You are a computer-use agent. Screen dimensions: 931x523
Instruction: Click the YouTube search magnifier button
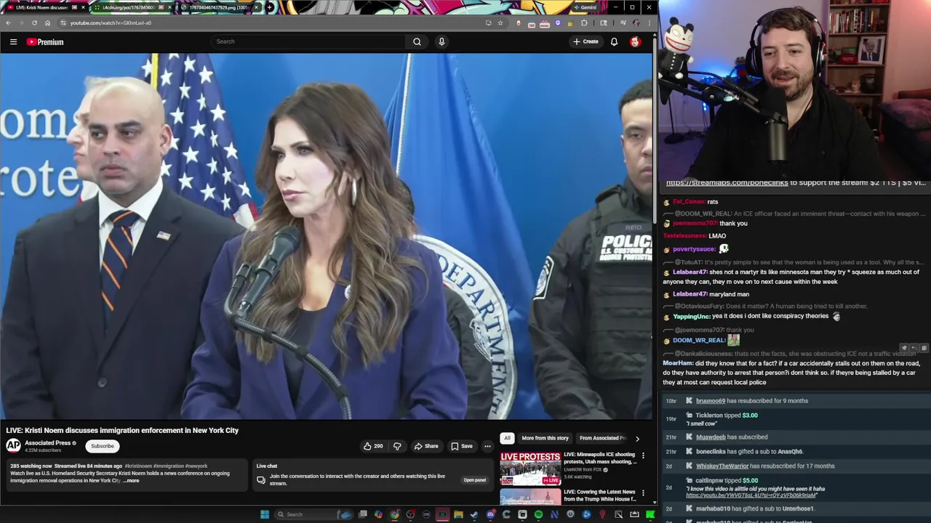(x=417, y=41)
